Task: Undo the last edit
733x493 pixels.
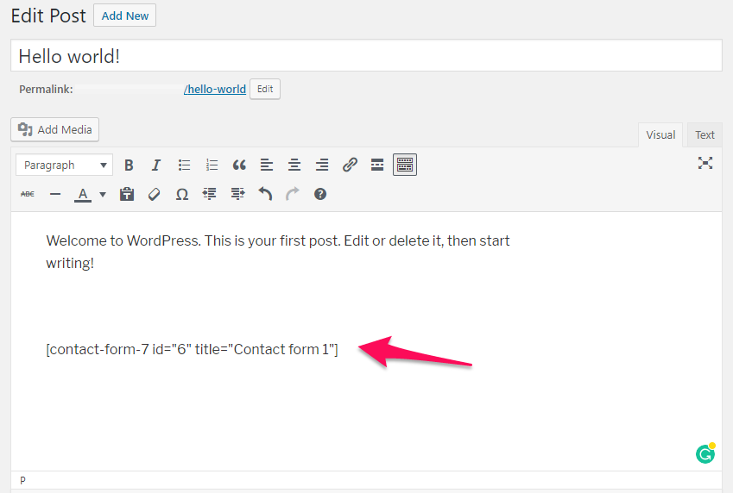Action: point(265,194)
